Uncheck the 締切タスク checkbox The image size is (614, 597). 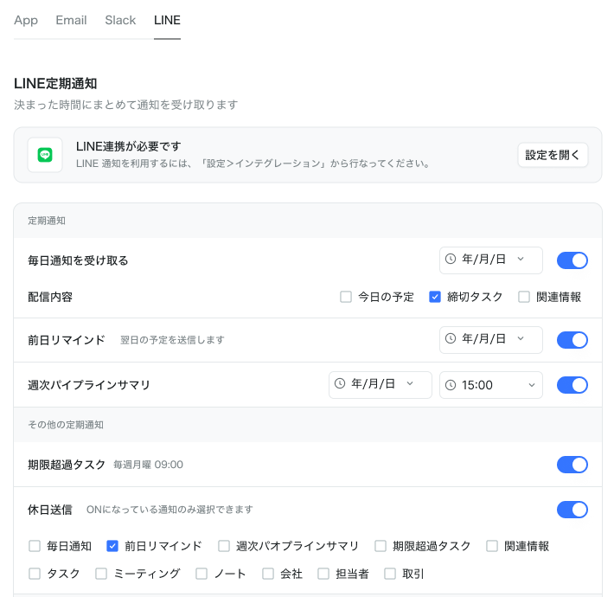tap(435, 297)
